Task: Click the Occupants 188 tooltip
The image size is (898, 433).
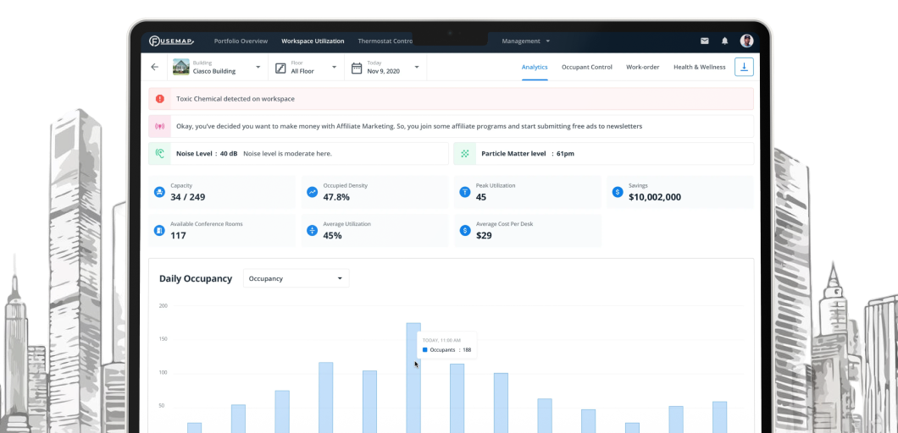Action: pyautogui.click(x=446, y=345)
